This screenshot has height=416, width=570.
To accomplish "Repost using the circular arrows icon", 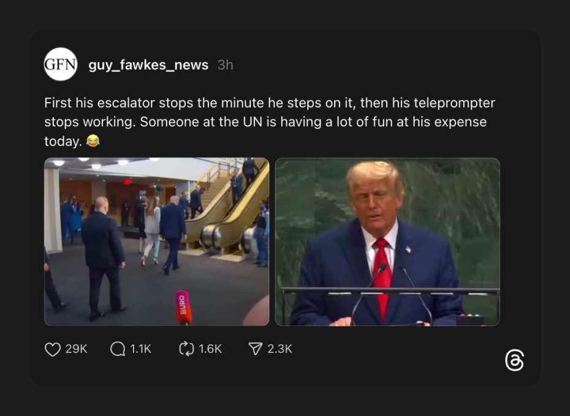I will coord(186,349).
